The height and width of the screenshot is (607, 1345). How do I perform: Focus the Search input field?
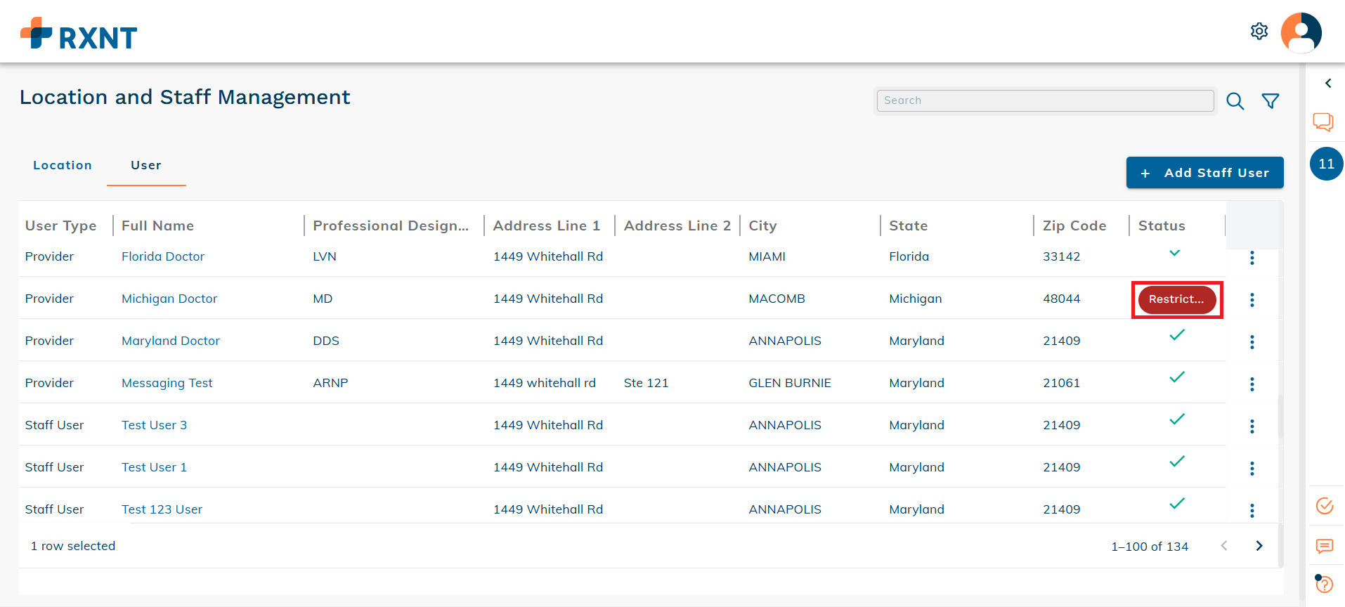tap(1045, 100)
